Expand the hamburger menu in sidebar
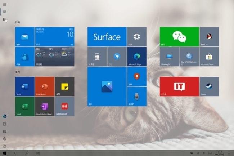234x156 pixels. tap(5, 4)
